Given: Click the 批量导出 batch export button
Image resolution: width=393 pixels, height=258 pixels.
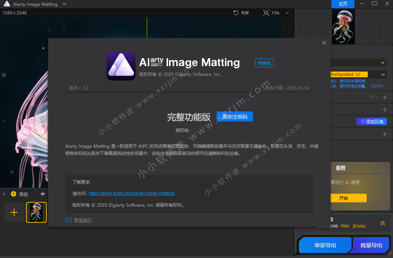Looking at the screenshot, I should pos(371,245).
